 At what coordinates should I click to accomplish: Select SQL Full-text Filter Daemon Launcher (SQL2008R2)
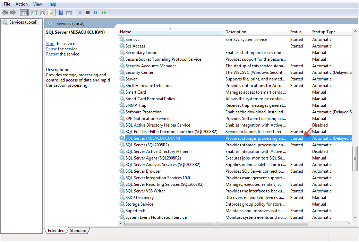[171, 132]
